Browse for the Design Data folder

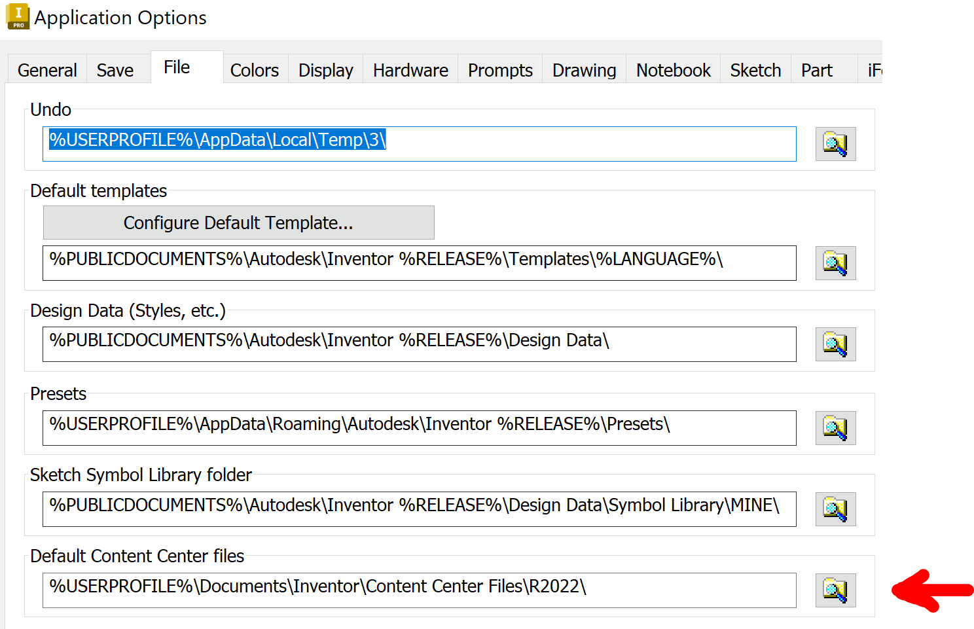tap(835, 344)
